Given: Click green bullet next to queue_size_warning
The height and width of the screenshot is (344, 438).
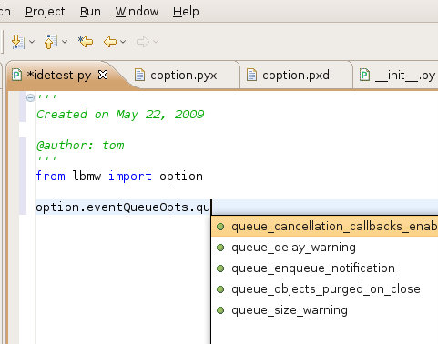Looking at the screenshot, I should point(220,310).
